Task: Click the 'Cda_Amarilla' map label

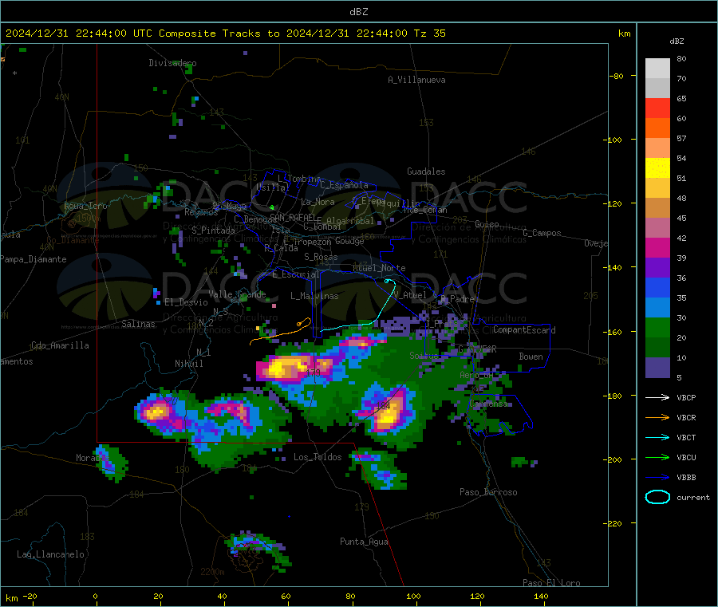Action: tap(60, 345)
